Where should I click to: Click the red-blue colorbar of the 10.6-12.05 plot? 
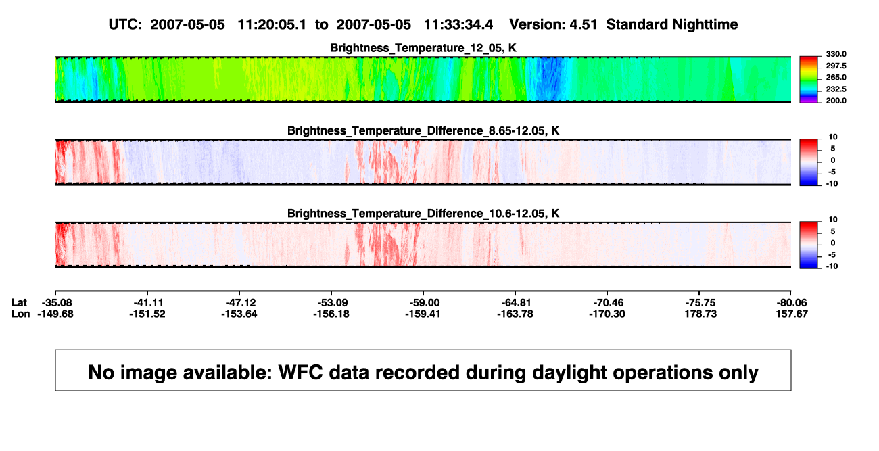[x=807, y=245]
